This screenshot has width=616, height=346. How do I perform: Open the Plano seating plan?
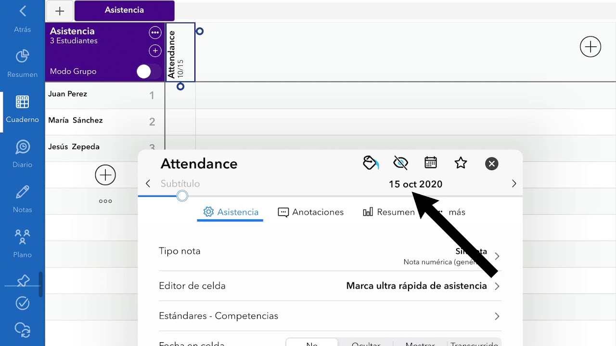point(22,244)
